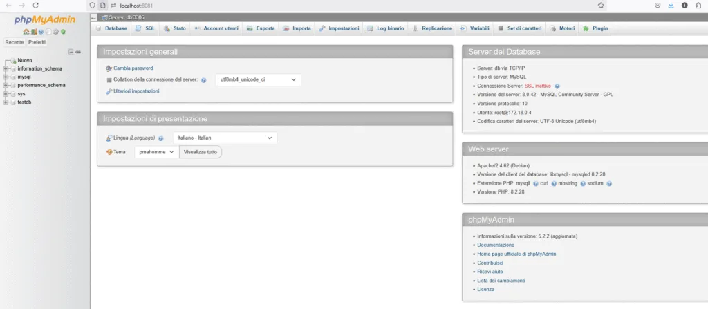The width and height of the screenshot is (708, 309).
Task: Click info icon beside Lingua (Language)
Action: [161, 138]
